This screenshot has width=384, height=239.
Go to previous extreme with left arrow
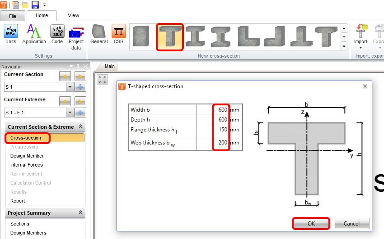point(65,101)
